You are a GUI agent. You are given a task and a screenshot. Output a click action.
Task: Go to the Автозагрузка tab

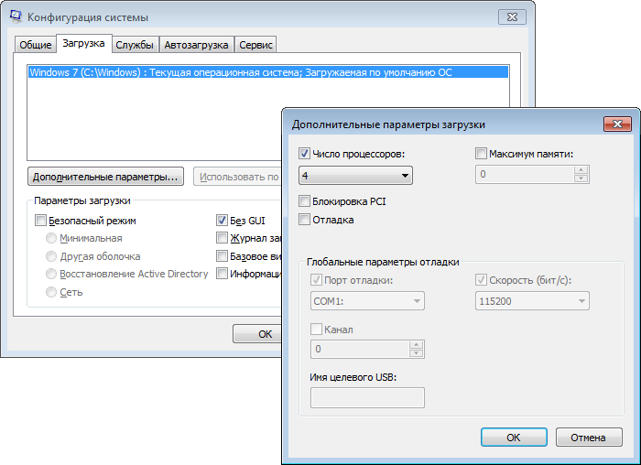click(x=196, y=45)
